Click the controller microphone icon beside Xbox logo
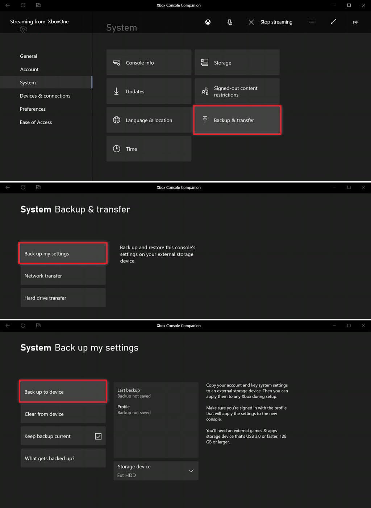The width and height of the screenshot is (371, 508). (230, 22)
